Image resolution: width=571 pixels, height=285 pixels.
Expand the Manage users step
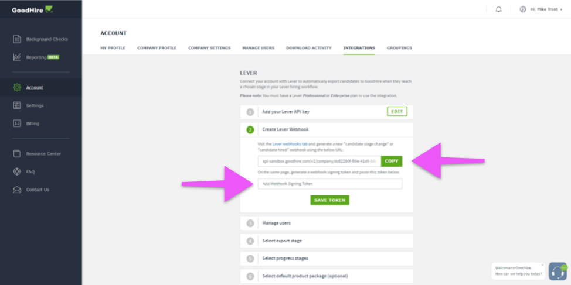[x=327, y=223]
